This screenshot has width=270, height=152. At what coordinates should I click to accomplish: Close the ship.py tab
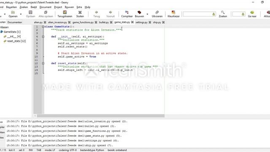[x=163, y=22]
